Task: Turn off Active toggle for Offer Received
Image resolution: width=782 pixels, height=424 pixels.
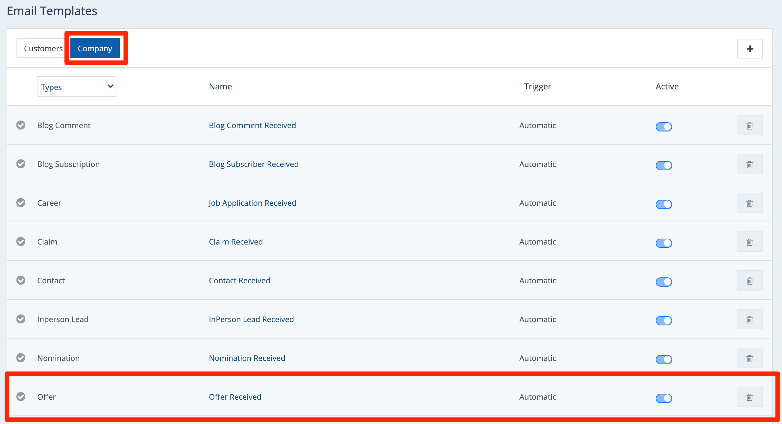Action: click(x=664, y=398)
